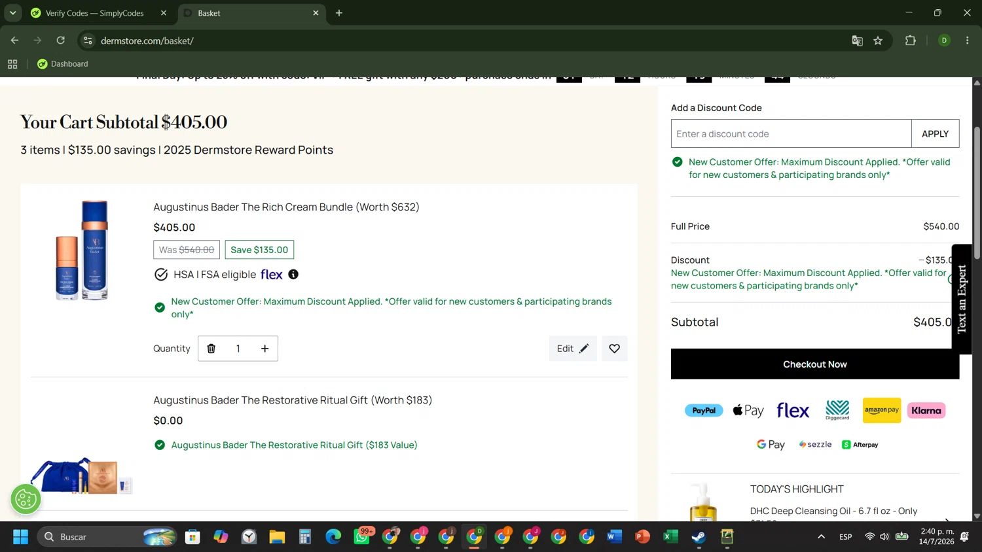Open Restorative Ritual Gift thumbnail

tap(82, 475)
